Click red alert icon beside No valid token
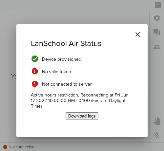The height and width of the screenshot is (151, 164). 35,71
